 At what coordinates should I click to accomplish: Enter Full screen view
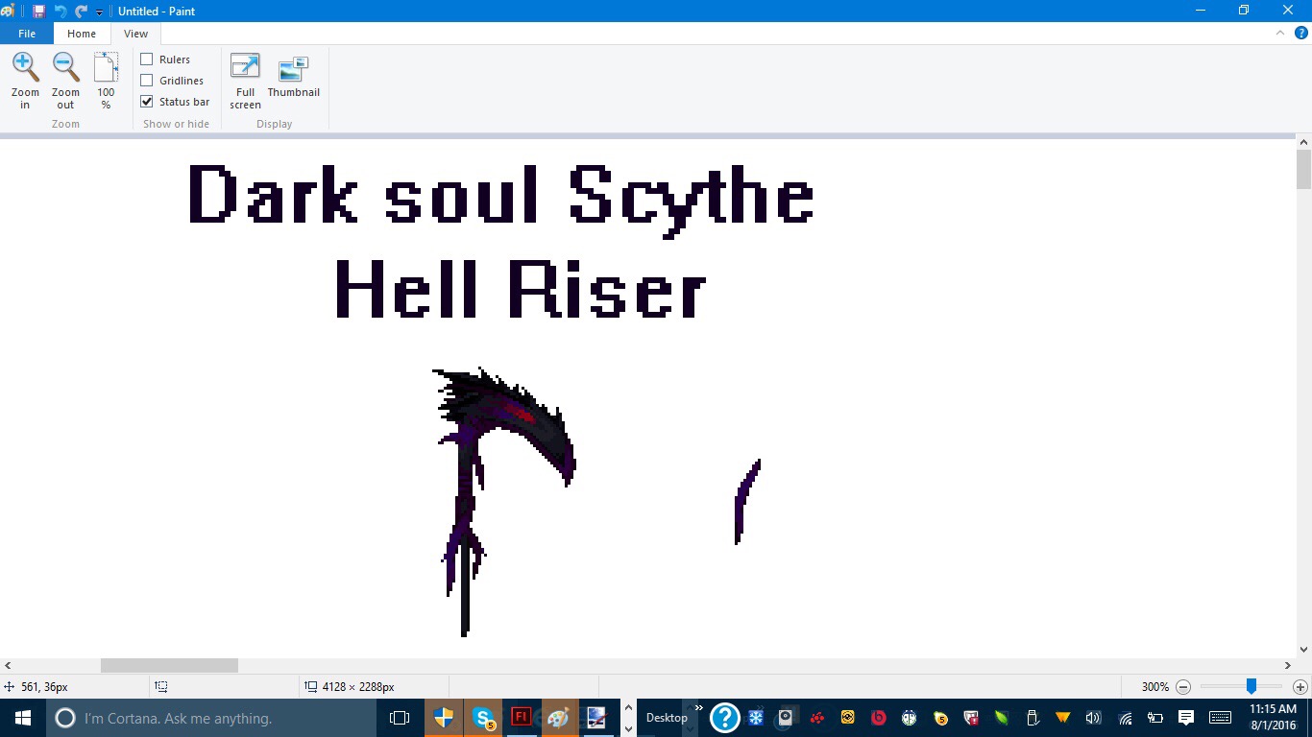tap(245, 68)
